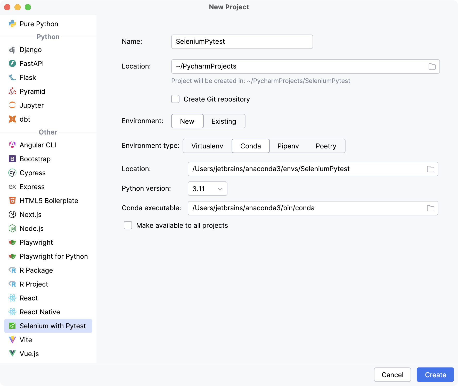
Task: Select the Angular CLI generator icon
Action: coord(12,145)
